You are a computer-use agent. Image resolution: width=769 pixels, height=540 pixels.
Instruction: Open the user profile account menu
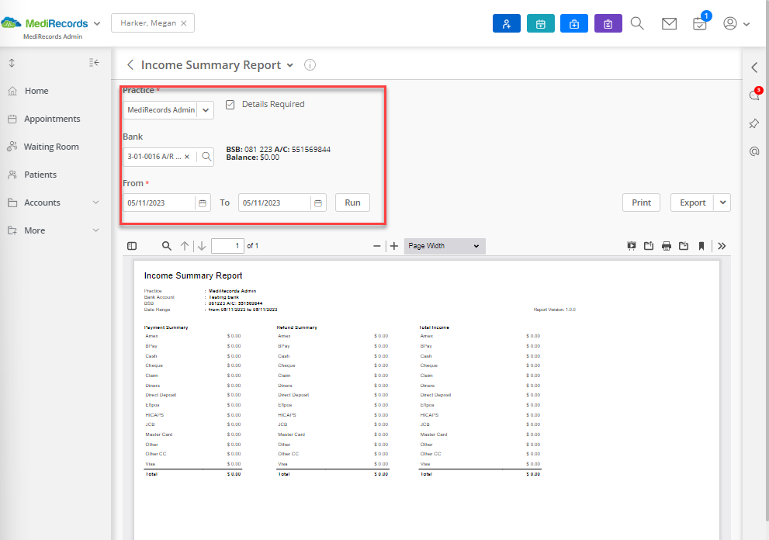point(736,23)
